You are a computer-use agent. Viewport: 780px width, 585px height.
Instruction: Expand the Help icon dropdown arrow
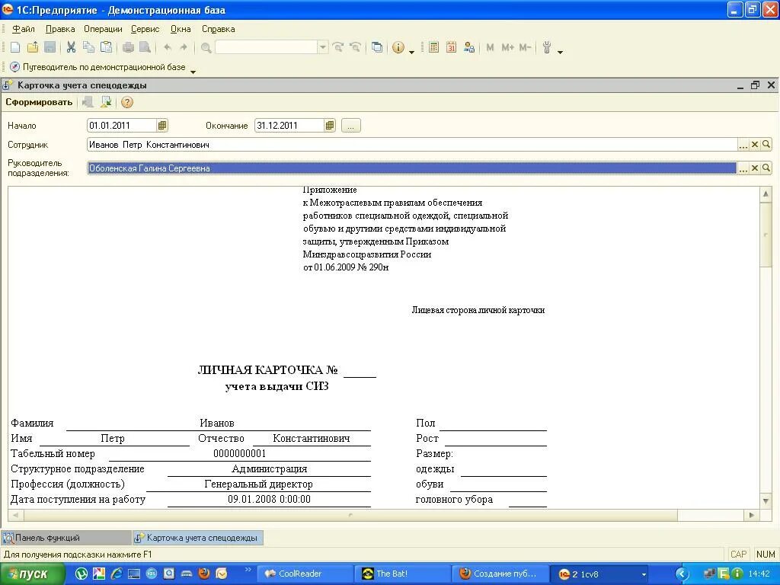[411, 52]
